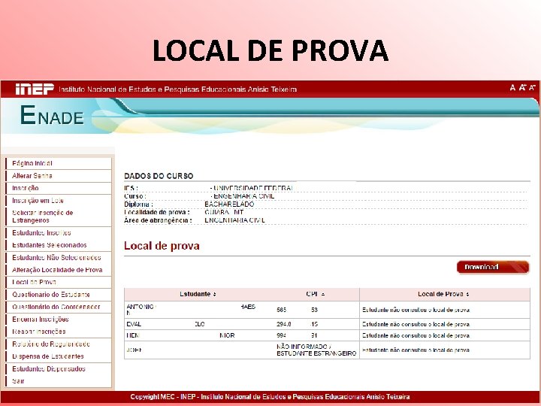The width and height of the screenshot is (541, 406).
Task: Increase font size with the A+ icon
Action: (522, 88)
